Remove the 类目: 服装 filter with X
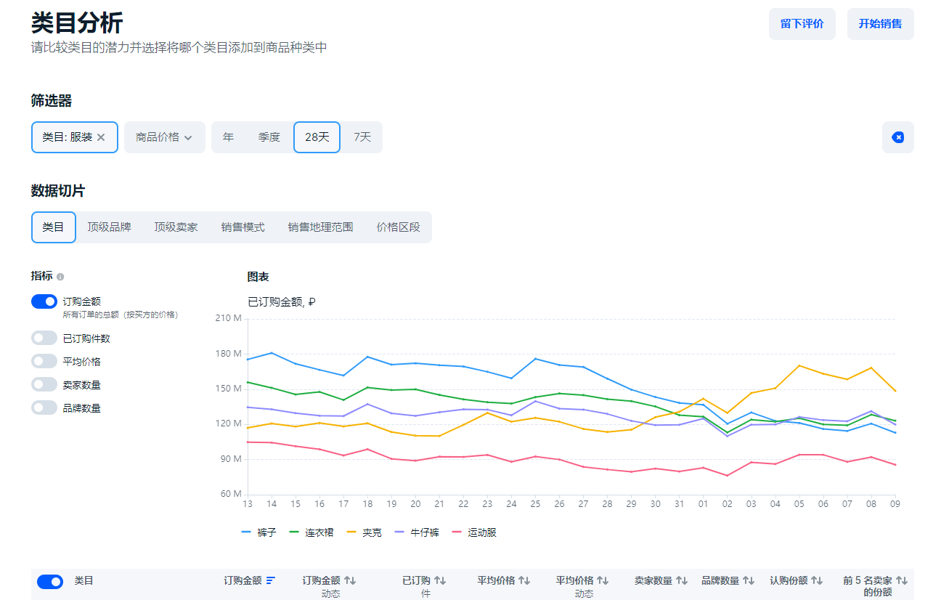The image size is (941, 600). coord(101,137)
